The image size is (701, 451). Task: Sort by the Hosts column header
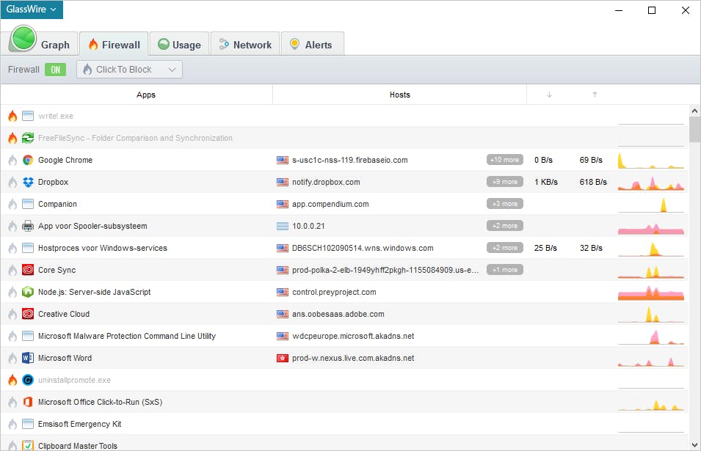[x=399, y=95]
